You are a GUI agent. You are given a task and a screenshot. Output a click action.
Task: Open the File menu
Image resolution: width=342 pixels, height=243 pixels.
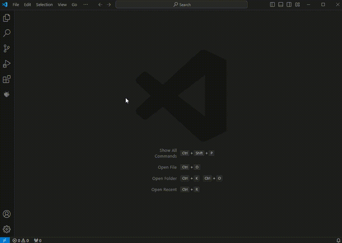click(16, 4)
